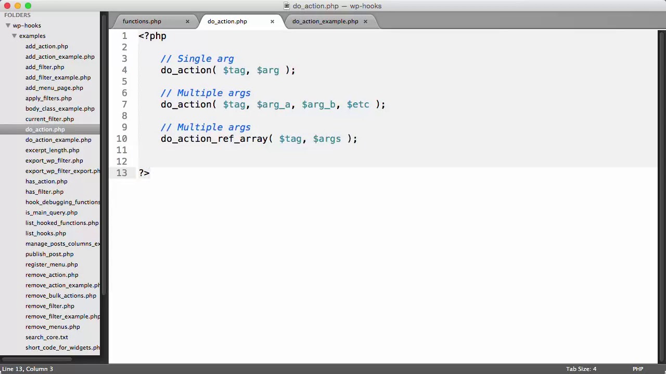Open add_action.php in the sidebar
The width and height of the screenshot is (666, 374).
coord(47,46)
